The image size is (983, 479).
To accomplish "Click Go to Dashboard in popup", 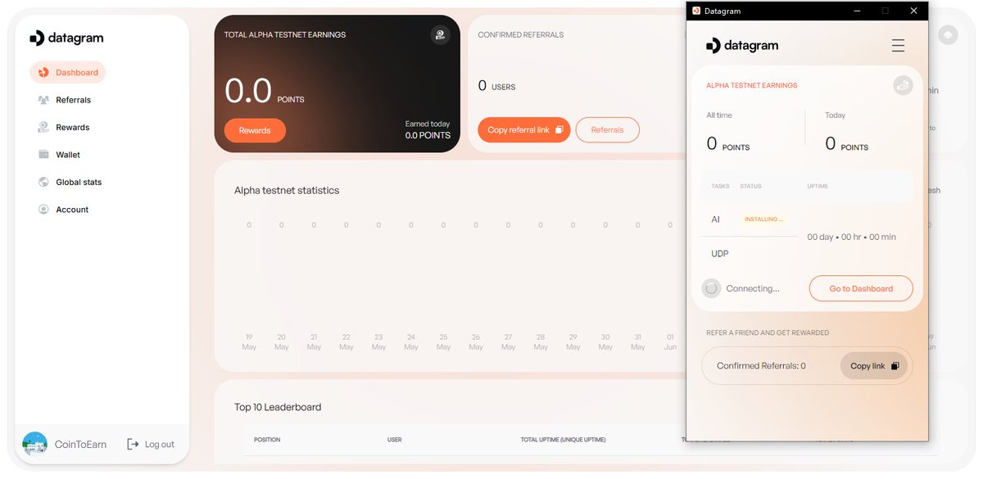I will coord(860,288).
